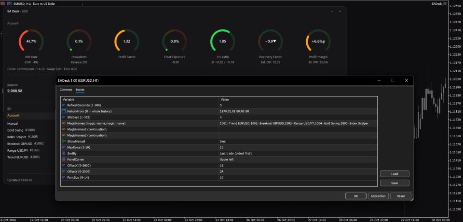Click the Win Rate gauge
The height and width of the screenshot is (222, 463).
(x=31, y=41)
